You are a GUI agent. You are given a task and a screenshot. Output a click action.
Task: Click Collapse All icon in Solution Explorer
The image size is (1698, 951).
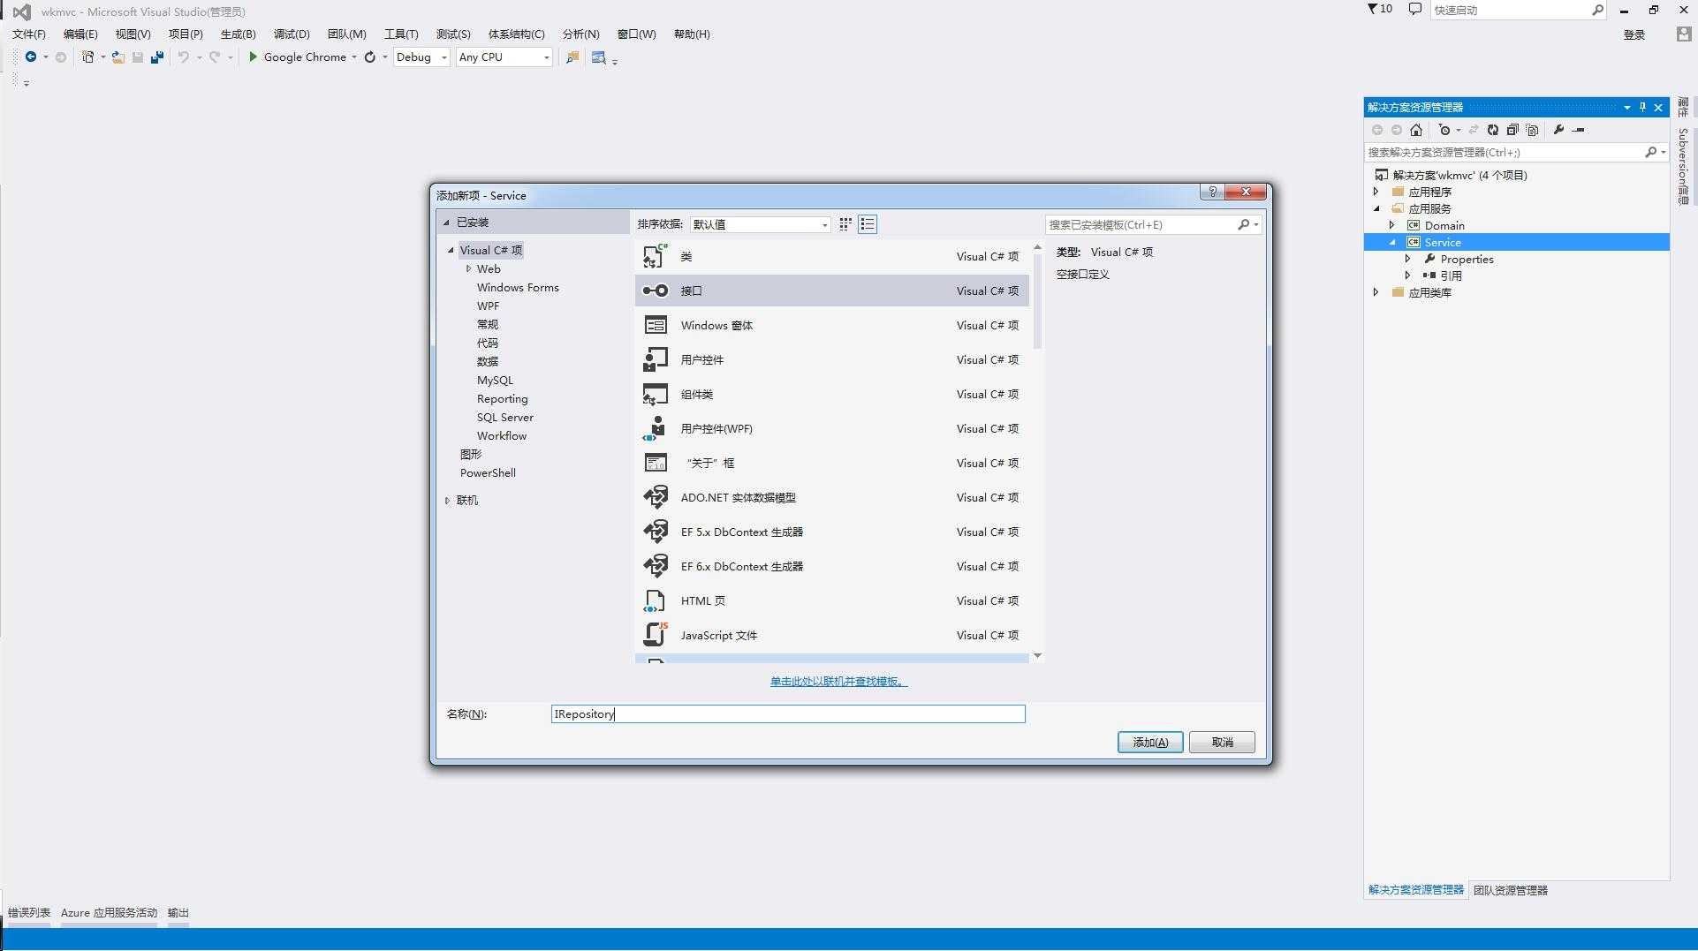(1512, 130)
